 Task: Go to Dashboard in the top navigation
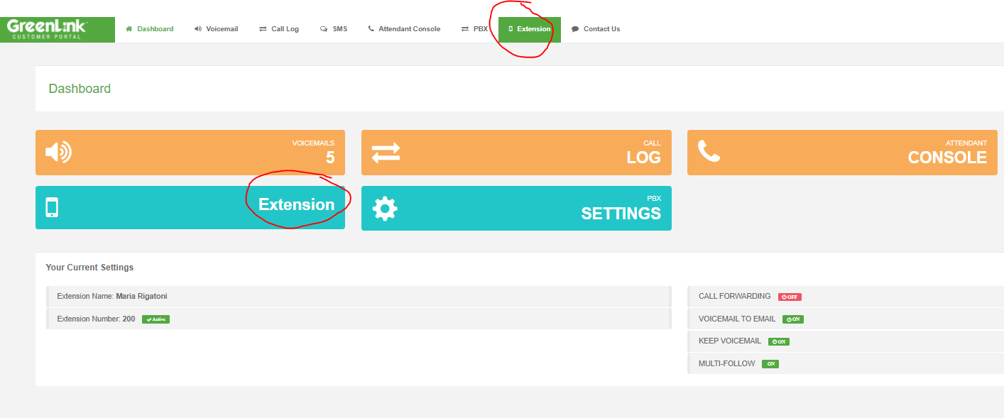[x=150, y=29]
